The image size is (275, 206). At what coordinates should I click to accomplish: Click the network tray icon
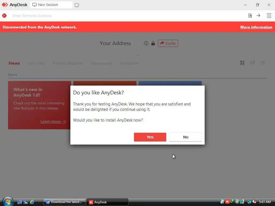[249, 202]
